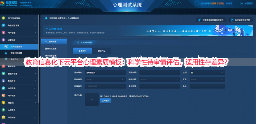Open the 所在市级 dropdown
The height and width of the screenshot is (124, 256).
point(159,79)
